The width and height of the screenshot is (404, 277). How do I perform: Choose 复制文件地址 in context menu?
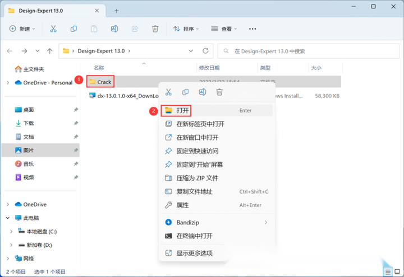[217, 192]
